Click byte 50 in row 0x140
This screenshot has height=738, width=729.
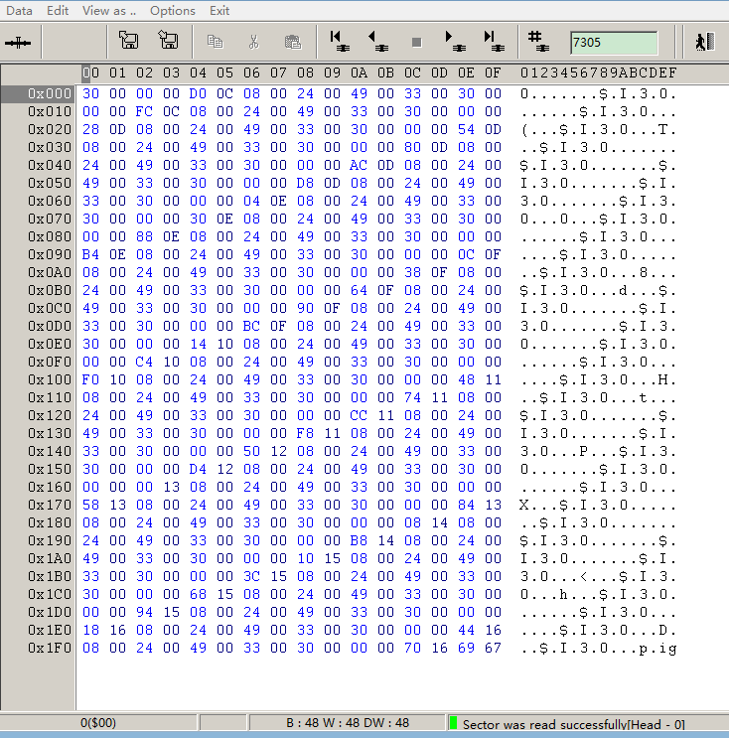click(x=251, y=451)
